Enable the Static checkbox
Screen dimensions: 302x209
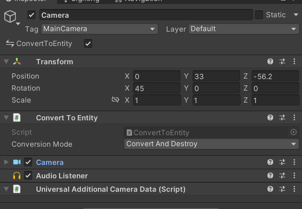coord(259,15)
